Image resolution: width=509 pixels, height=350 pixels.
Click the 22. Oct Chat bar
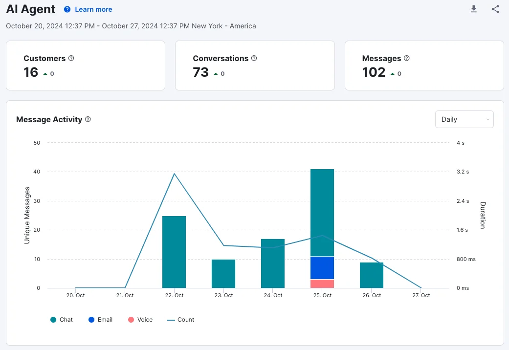coord(174,252)
